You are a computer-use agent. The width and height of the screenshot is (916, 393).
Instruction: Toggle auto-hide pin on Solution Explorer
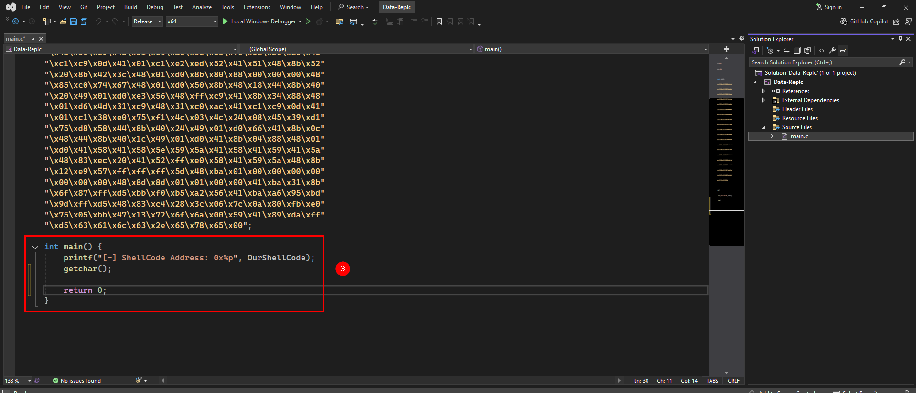pos(900,39)
